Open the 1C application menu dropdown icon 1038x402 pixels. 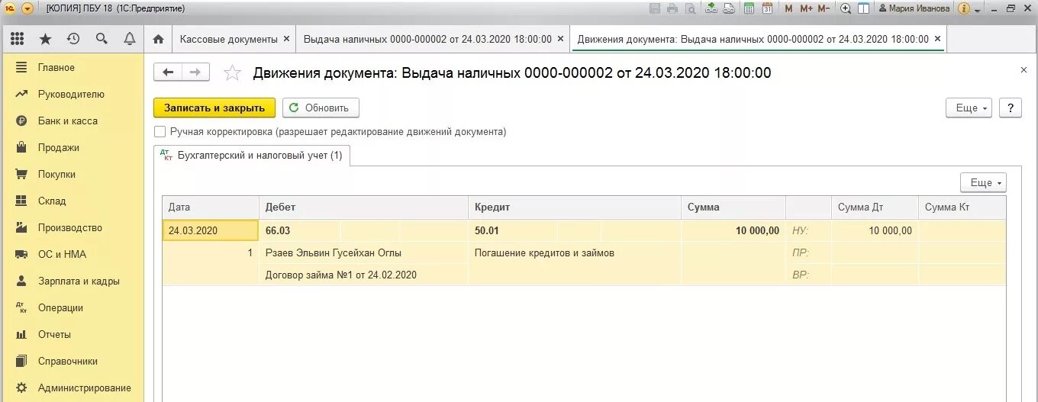click(x=27, y=8)
